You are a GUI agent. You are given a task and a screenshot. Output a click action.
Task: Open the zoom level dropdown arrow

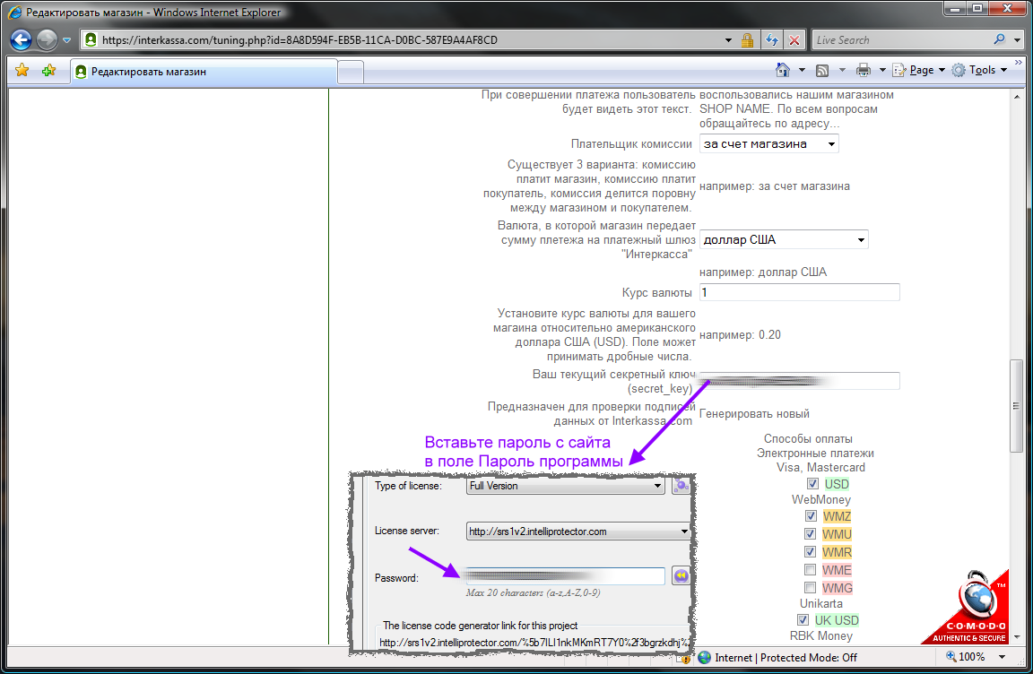click(x=1002, y=657)
